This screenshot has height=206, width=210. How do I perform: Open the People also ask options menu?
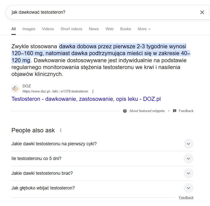pyautogui.click(x=61, y=130)
